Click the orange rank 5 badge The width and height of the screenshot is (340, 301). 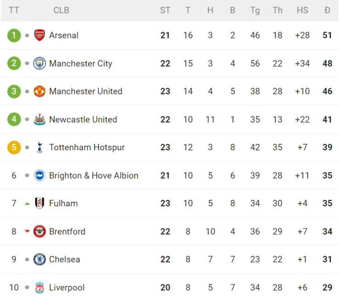tap(14, 148)
